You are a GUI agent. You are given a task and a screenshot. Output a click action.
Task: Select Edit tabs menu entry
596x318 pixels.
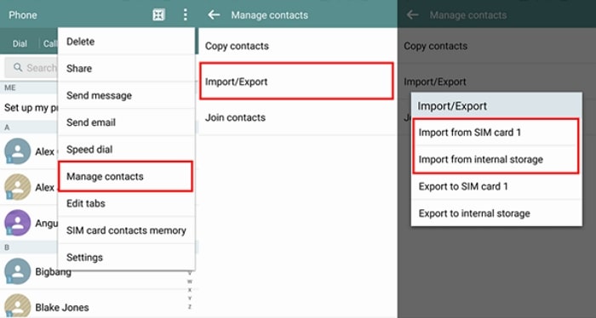(126, 203)
